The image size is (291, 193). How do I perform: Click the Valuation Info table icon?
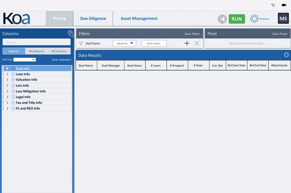click(13, 80)
